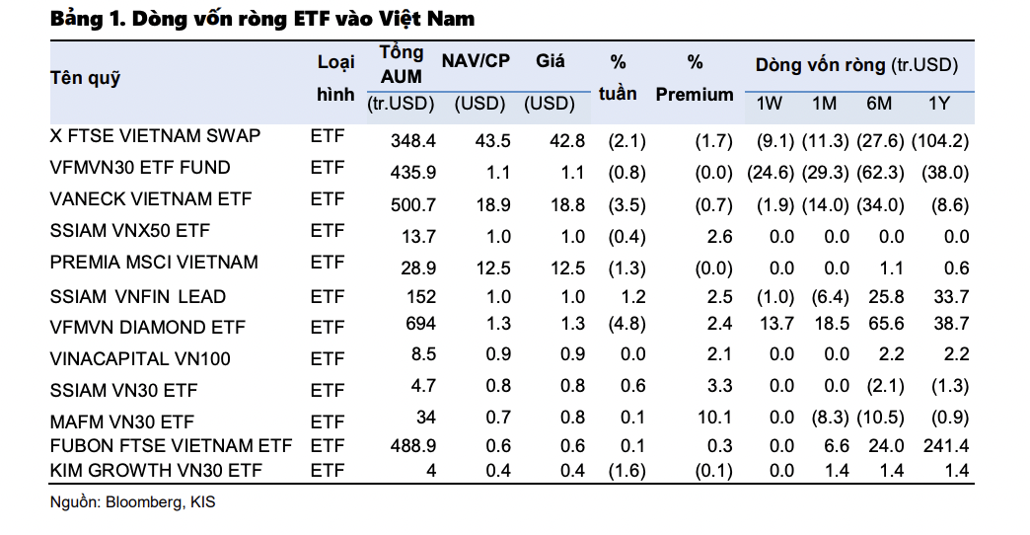Screen dimensions: 1030x535
Task: Select the 'PREMIA MSCI VIETNAM' row label
Action: (x=154, y=263)
